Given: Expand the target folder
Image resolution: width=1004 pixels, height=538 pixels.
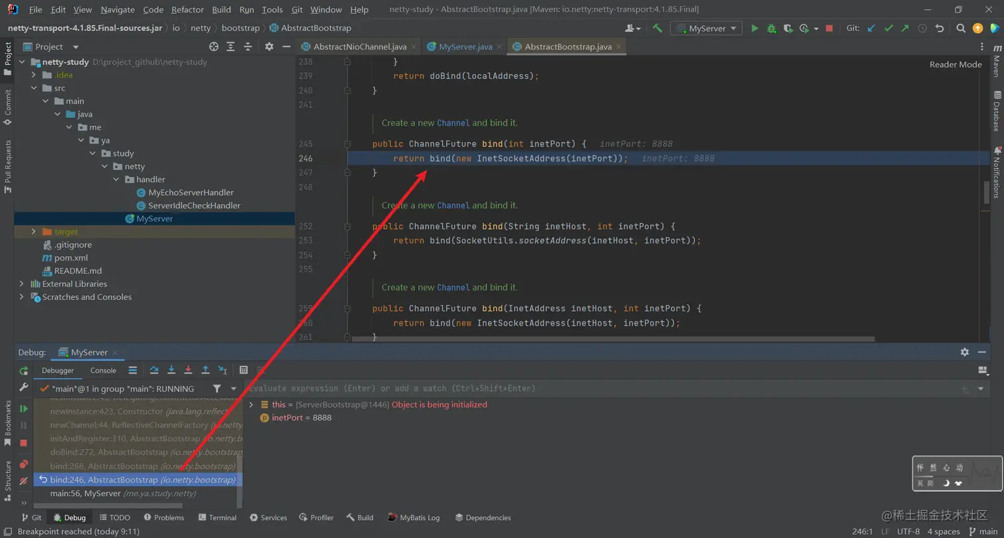Looking at the screenshot, I should coord(34,232).
